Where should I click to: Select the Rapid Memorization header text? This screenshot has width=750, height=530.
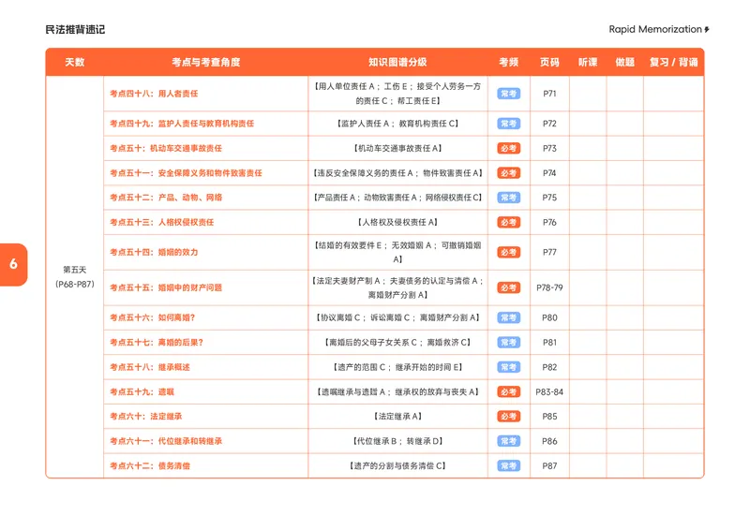[654, 29]
